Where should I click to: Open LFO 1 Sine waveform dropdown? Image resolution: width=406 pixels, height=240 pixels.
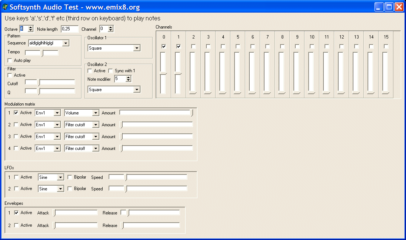pos(61,177)
